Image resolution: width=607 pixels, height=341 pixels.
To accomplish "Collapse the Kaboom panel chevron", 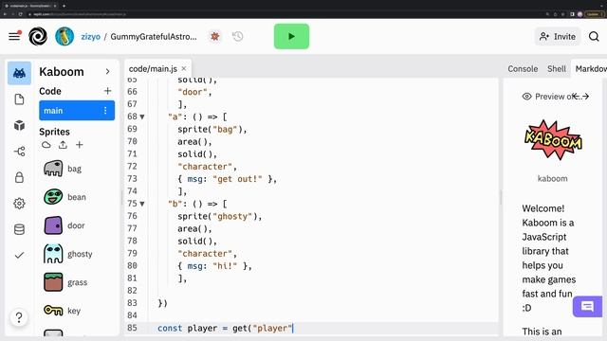I will tap(107, 72).
